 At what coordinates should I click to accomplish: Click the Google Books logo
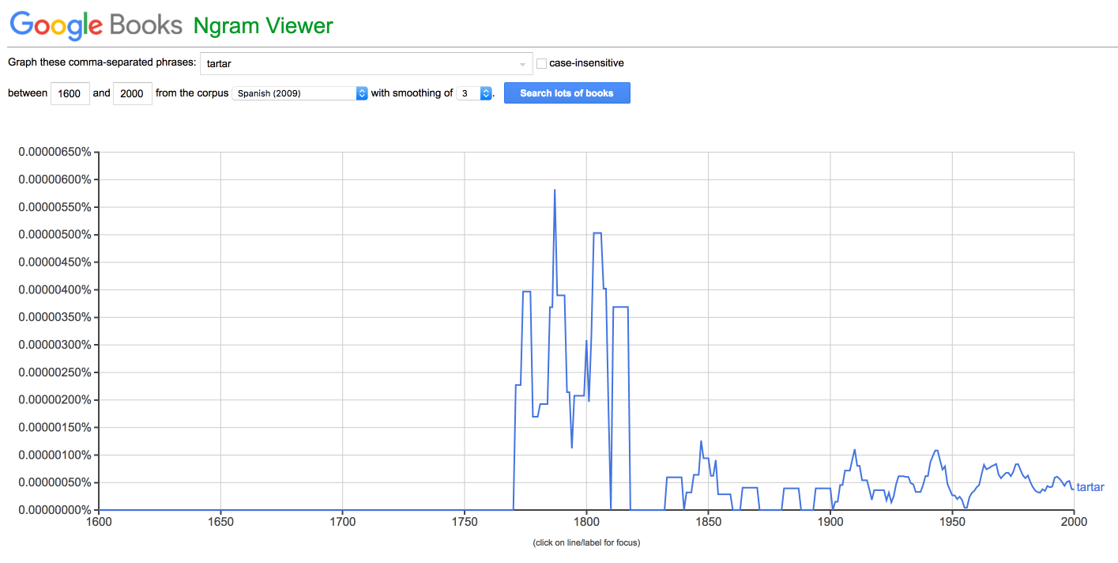[96, 25]
